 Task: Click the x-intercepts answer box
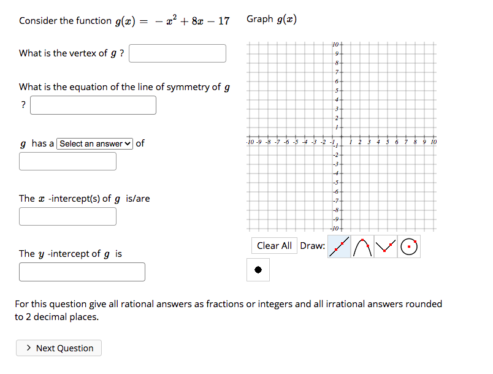67,216
